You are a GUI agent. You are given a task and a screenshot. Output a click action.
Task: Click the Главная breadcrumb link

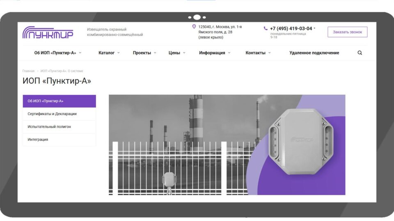[x=28, y=71]
